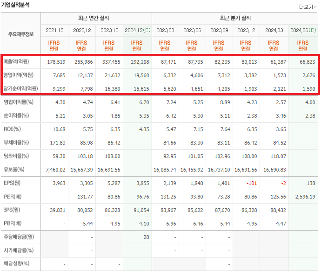Click the 2022.12 annual column header
The width and height of the screenshot is (321, 272).
82,30
